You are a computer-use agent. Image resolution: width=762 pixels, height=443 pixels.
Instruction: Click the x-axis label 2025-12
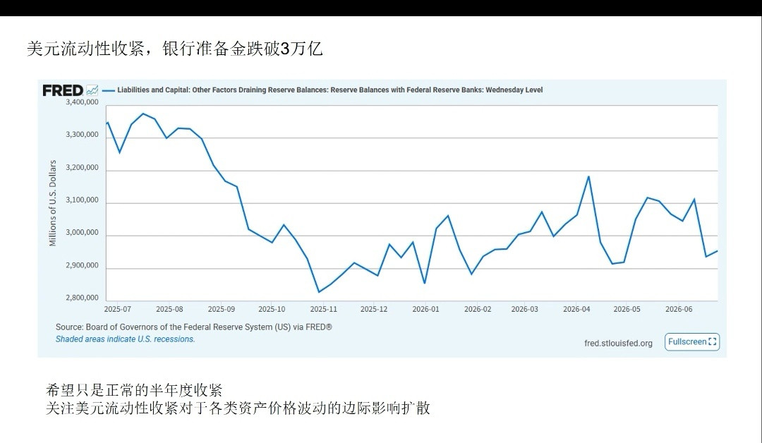(x=374, y=309)
